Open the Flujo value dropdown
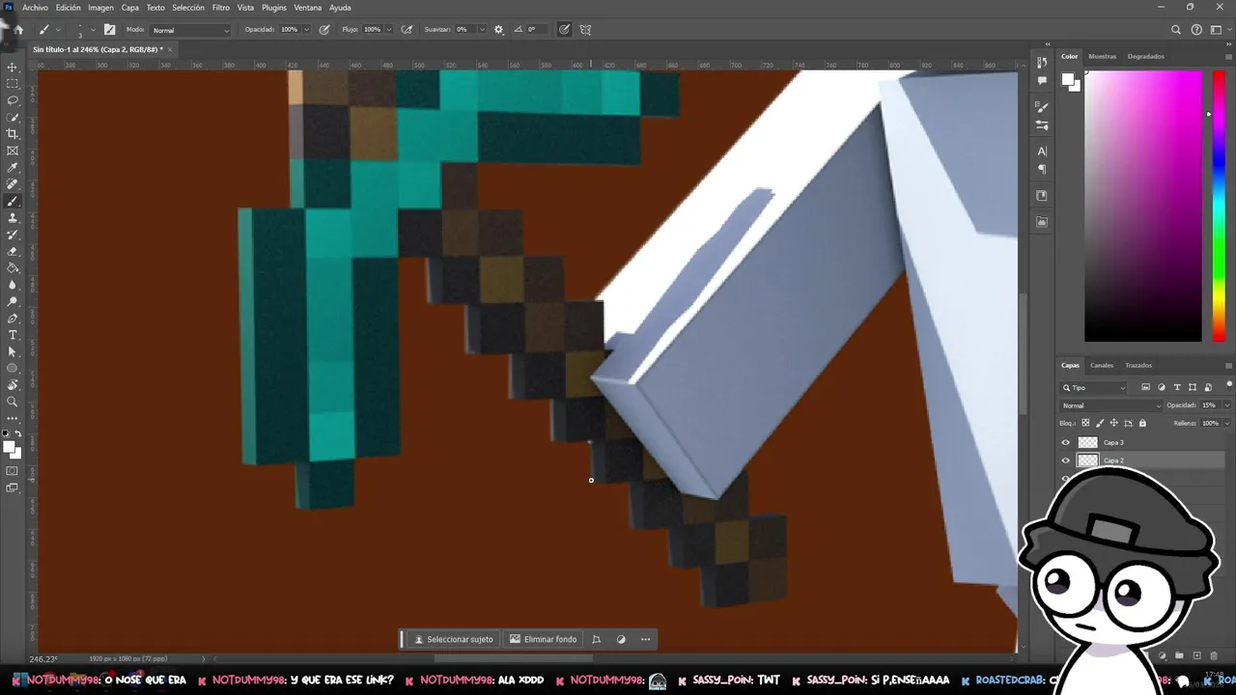 pyautogui.click(x=389, y=30)
